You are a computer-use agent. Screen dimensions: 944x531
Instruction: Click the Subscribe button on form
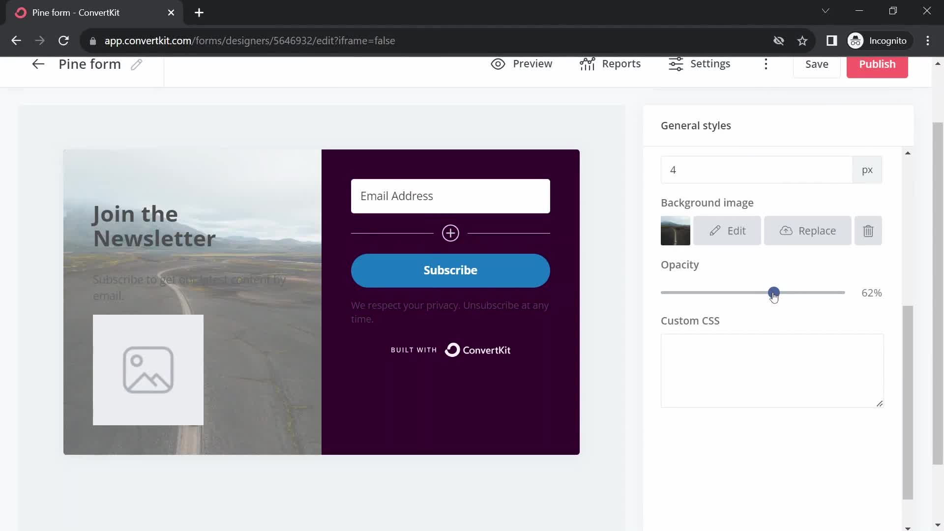[450, 270]
